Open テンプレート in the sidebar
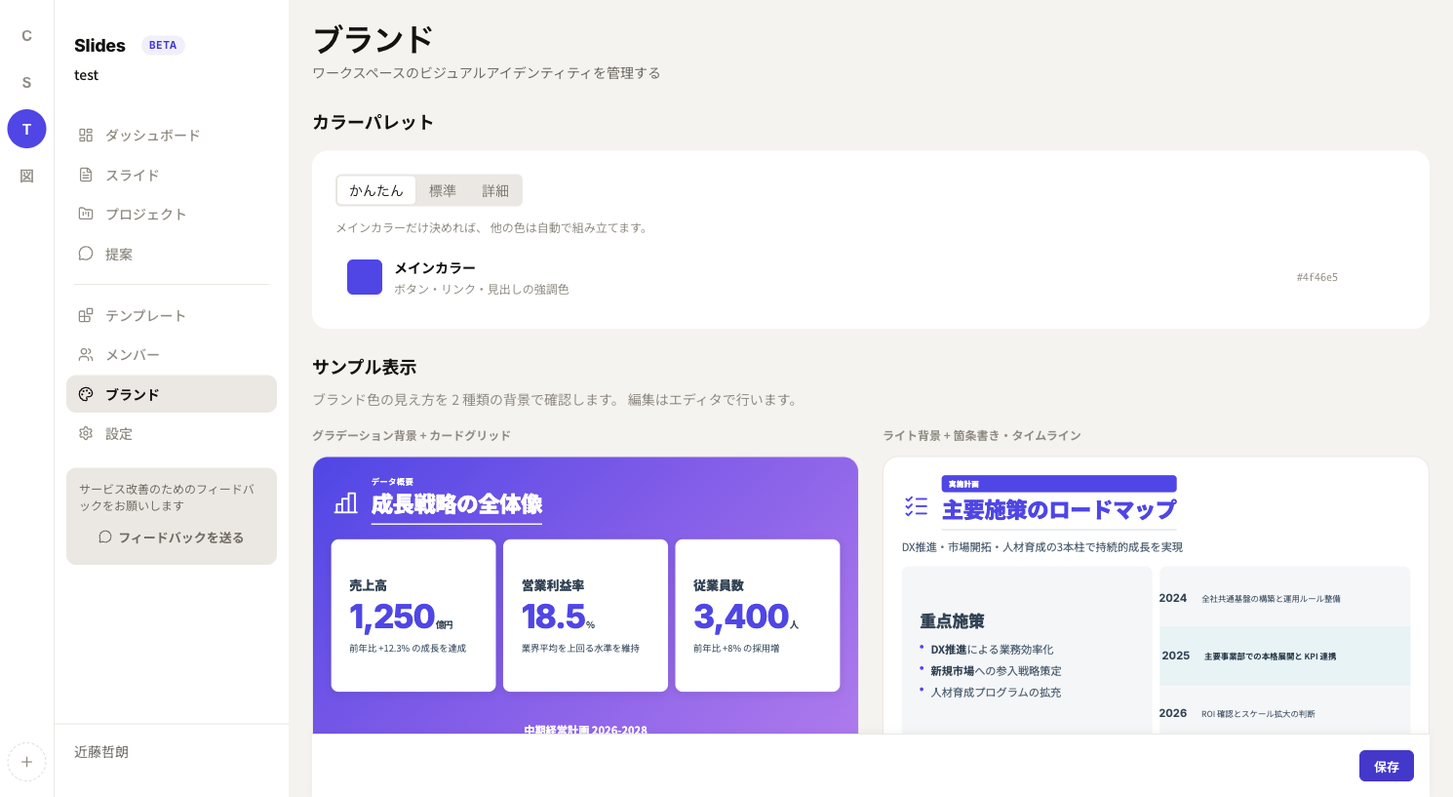This screenshot has height=797, width=1453. pyautogui.click(x=172, y=315)
